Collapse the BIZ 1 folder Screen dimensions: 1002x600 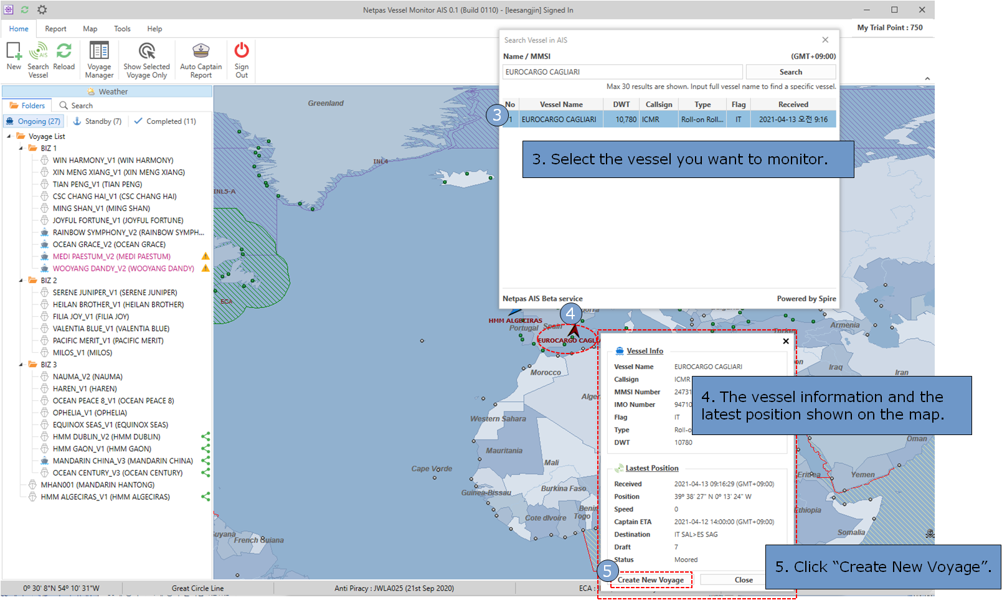[21, 148]
